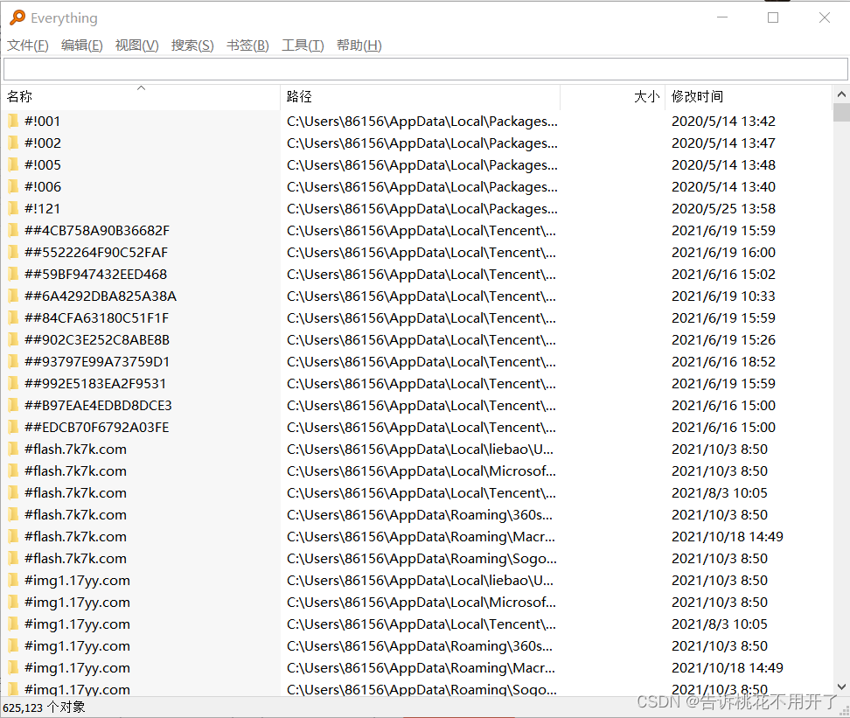Open the 书签(B) menu
850x718 pixels.
247,45
